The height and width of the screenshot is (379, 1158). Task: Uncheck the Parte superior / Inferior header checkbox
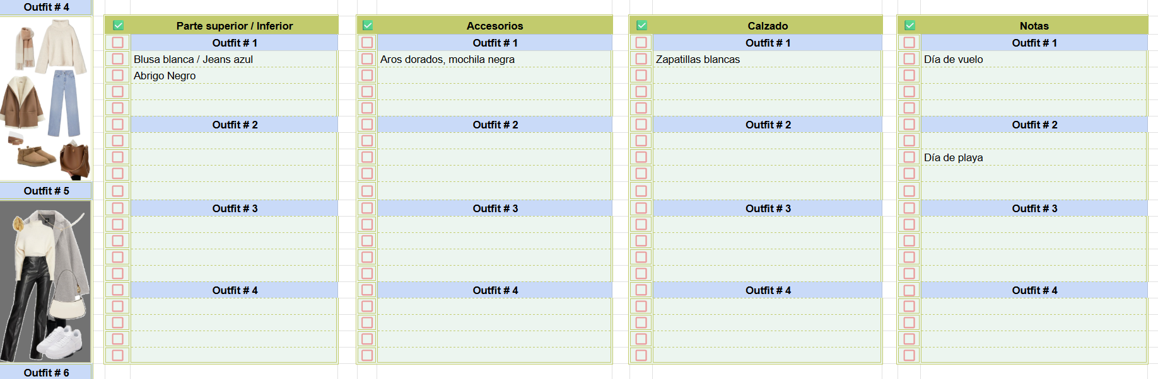tap(118, 26)
